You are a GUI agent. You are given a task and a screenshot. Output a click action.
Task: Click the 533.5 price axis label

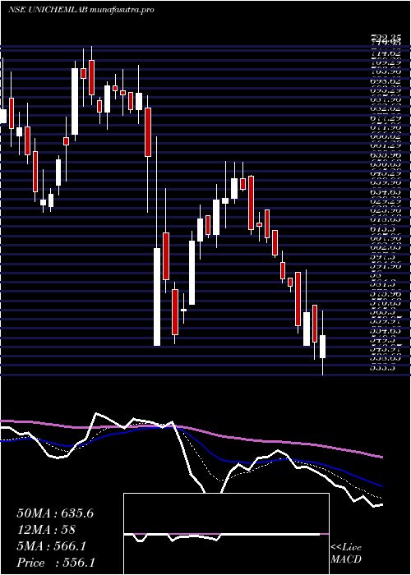pos(383,368)
